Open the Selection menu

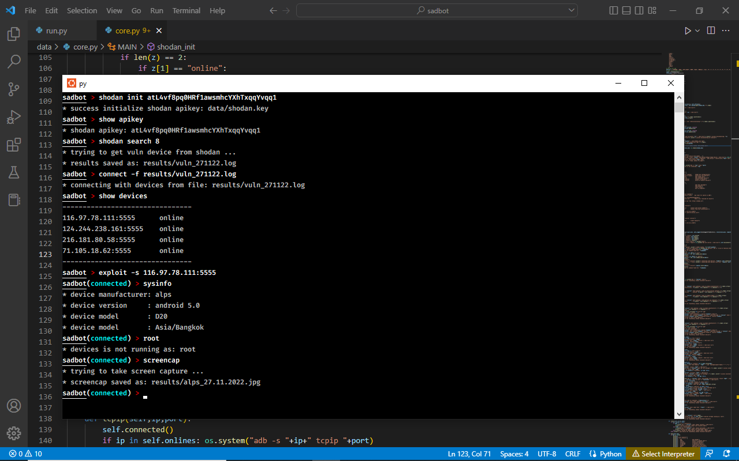click(x=82, y=10)
